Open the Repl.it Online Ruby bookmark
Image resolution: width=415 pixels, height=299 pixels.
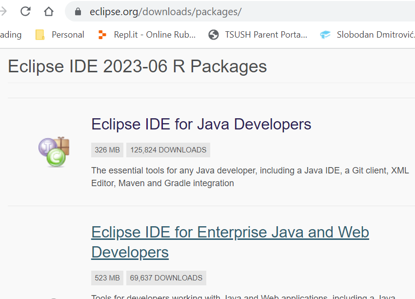pyautogui.click(x=147, y=35)
